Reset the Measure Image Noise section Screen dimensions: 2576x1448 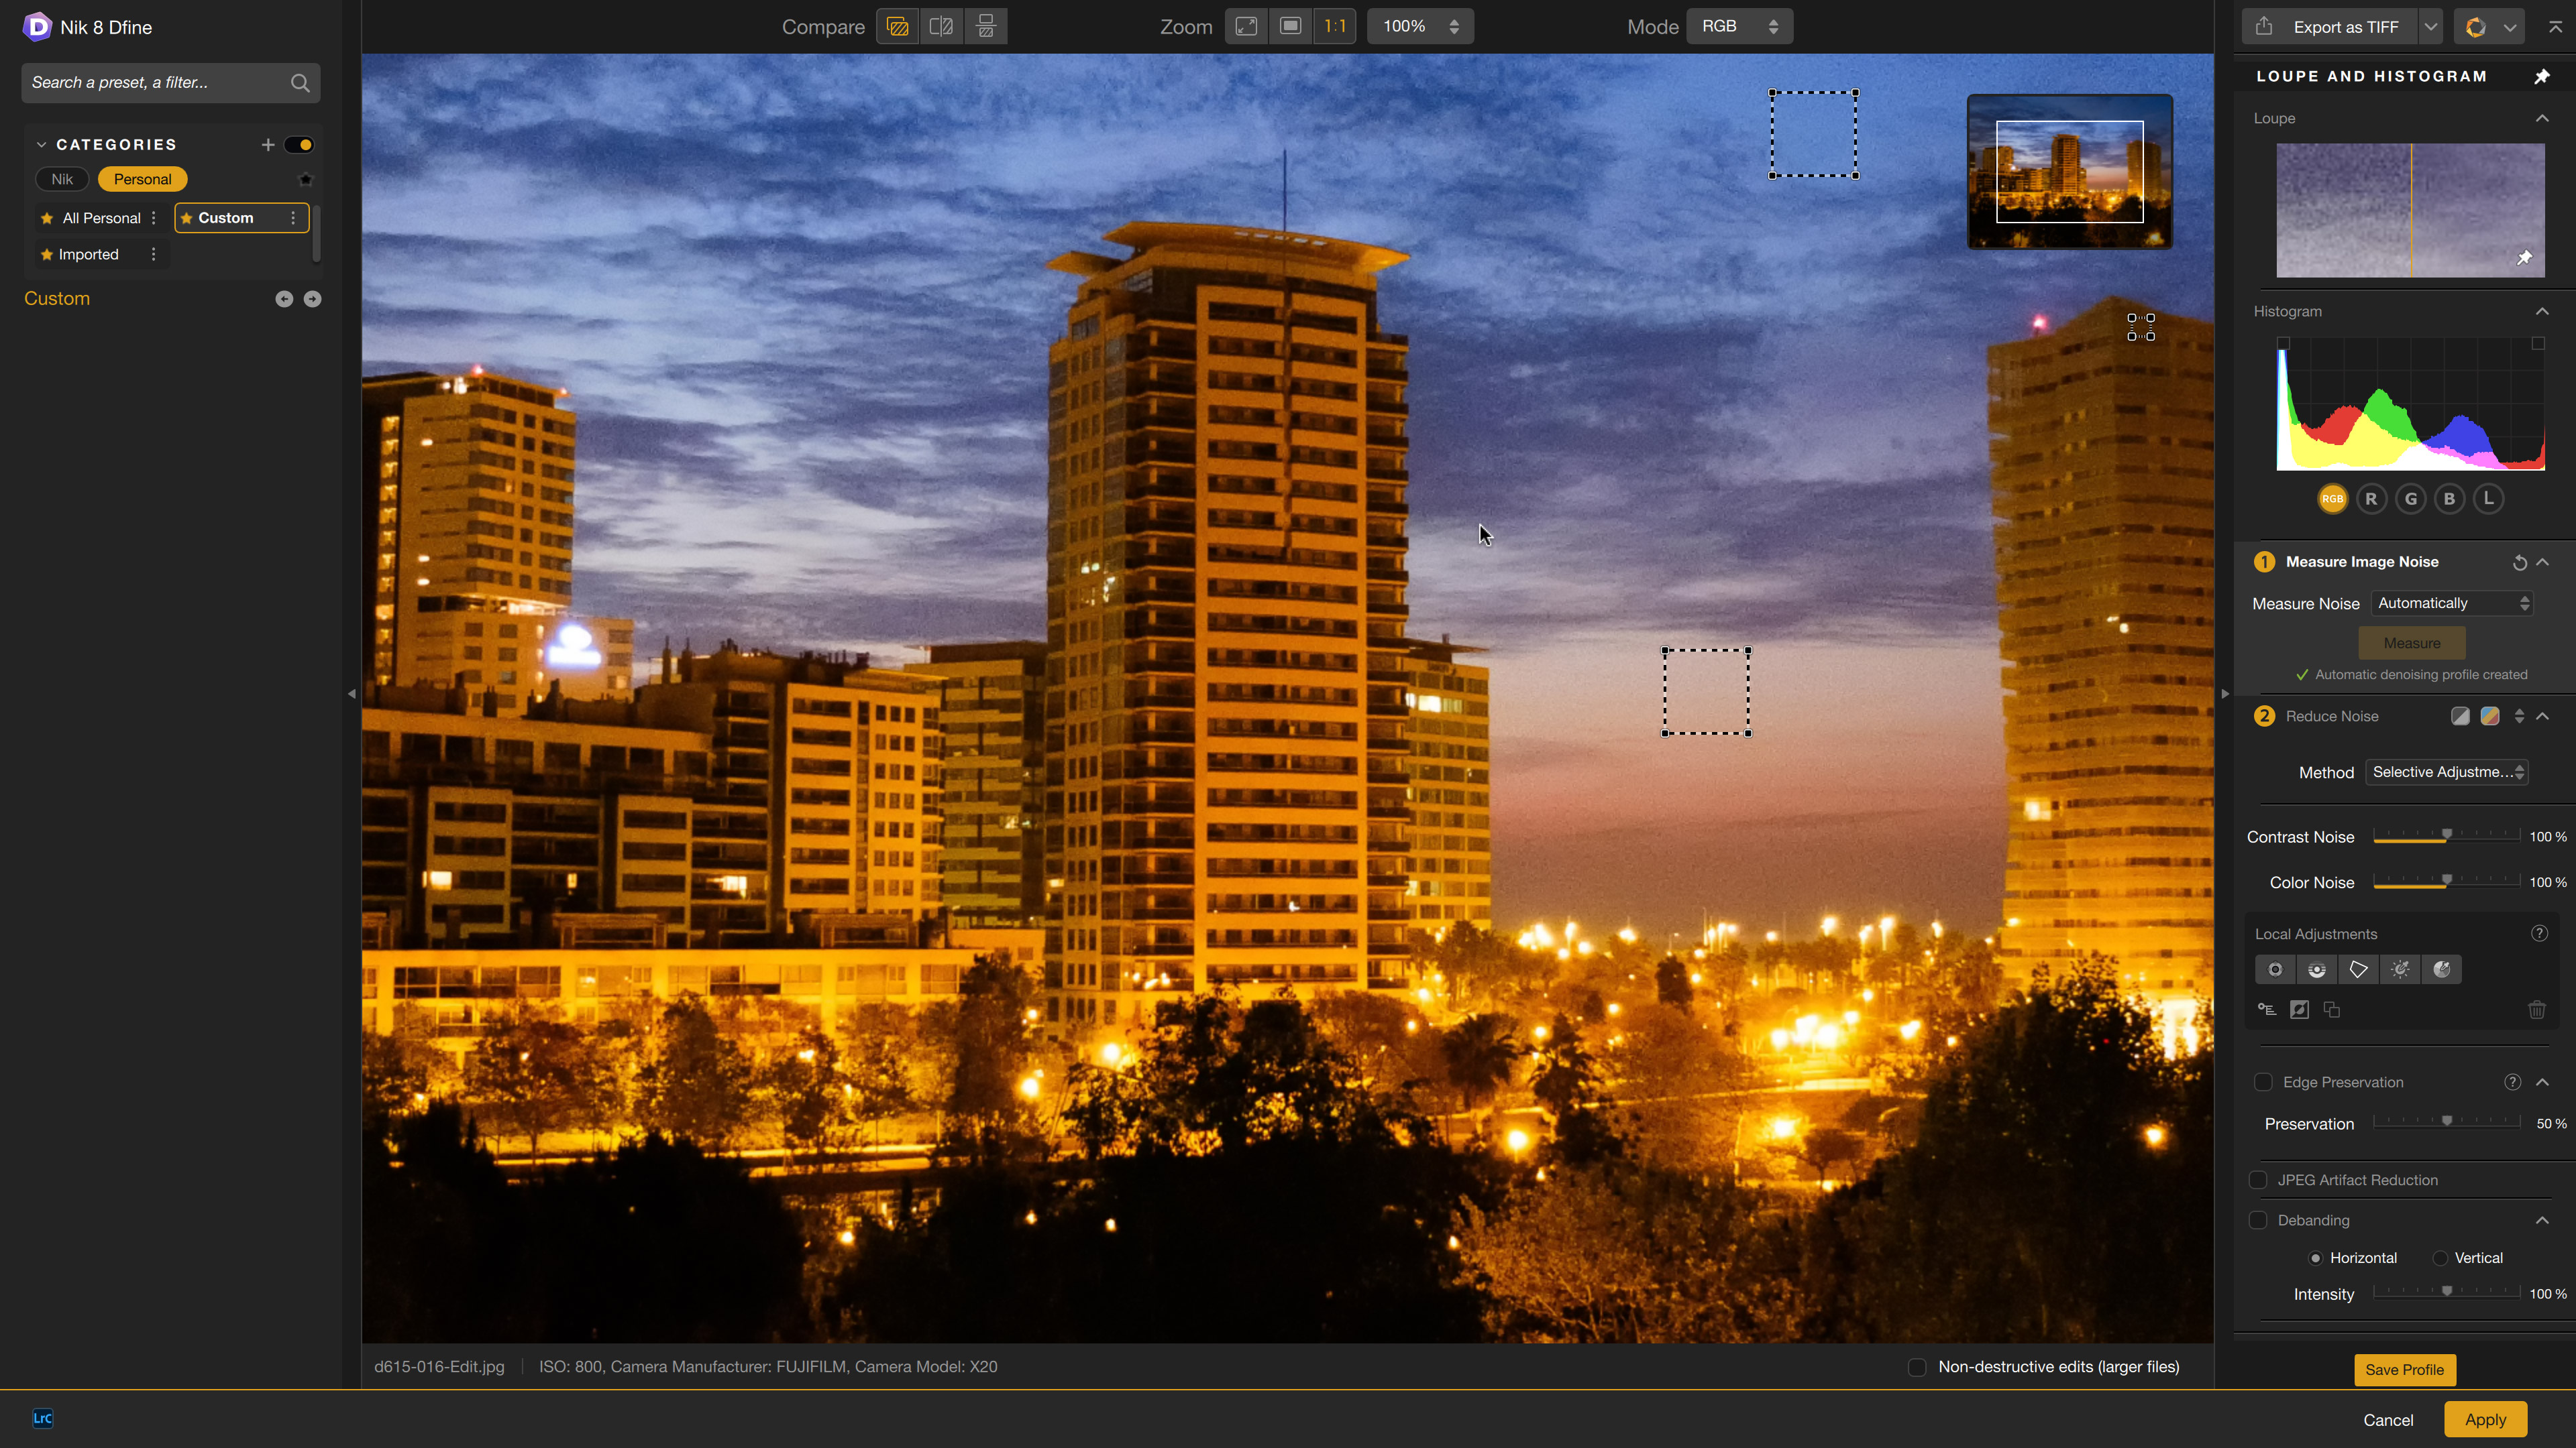pyautogui.click(x=2519, y=562)
